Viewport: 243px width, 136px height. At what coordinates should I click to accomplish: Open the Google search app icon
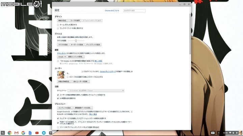pyautogui.click(x=23, y=133)
